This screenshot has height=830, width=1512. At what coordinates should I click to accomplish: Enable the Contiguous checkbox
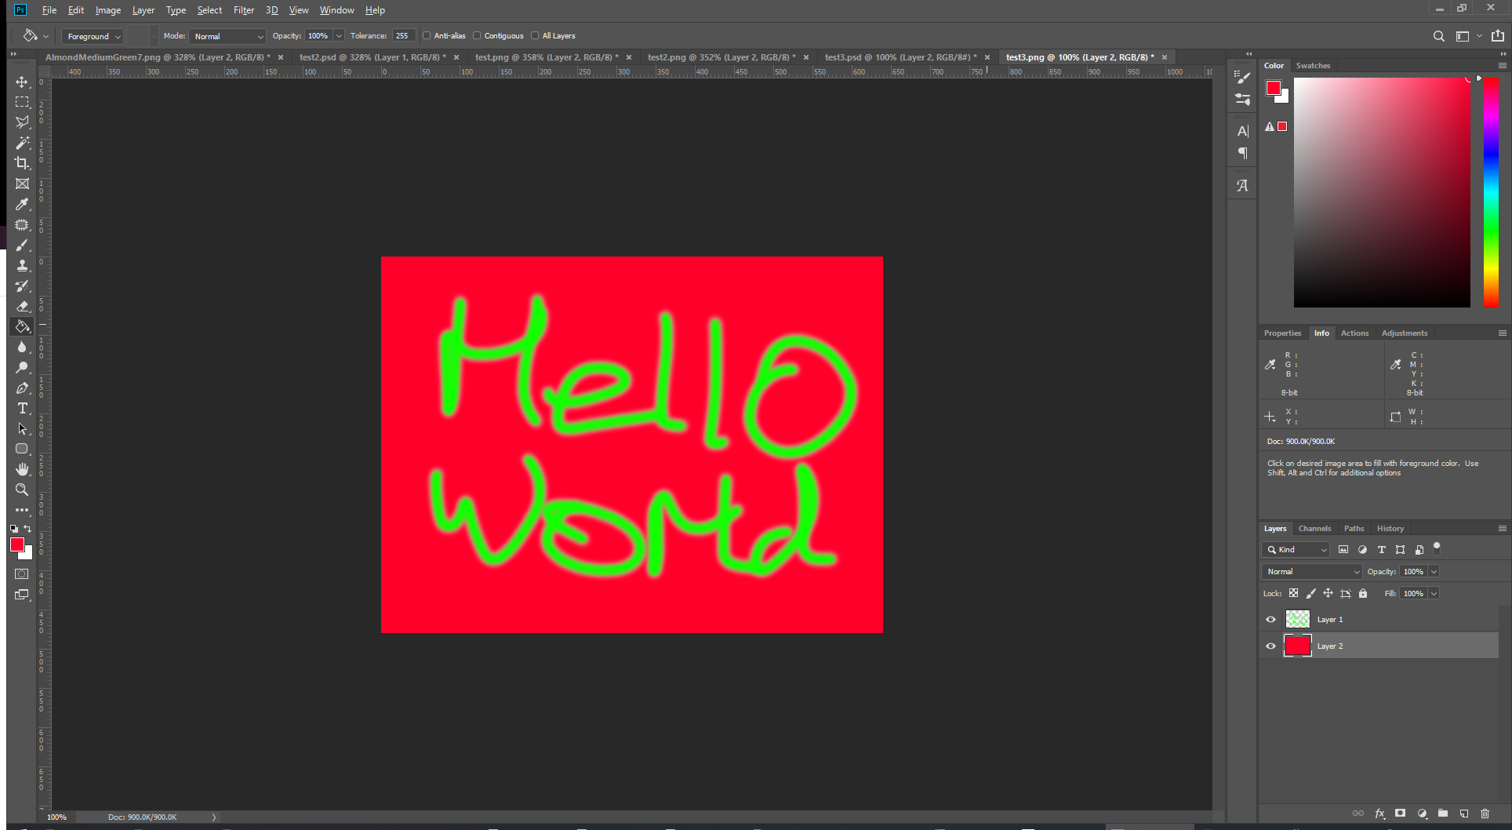[477, 36]
